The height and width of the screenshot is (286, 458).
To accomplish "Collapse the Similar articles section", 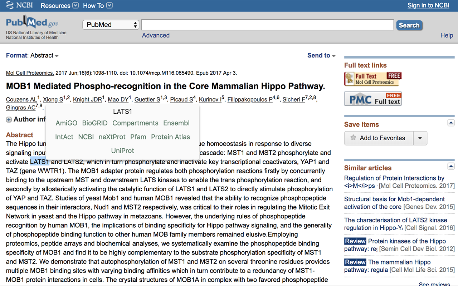I will click(x=451, y=166).
